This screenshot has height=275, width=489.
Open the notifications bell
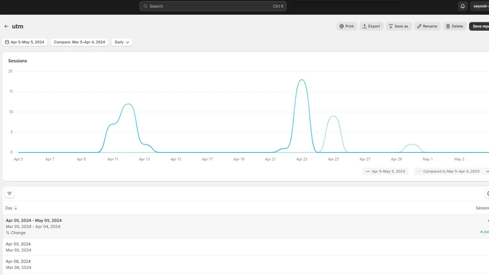pyautogui.click(x=463, y=6)
